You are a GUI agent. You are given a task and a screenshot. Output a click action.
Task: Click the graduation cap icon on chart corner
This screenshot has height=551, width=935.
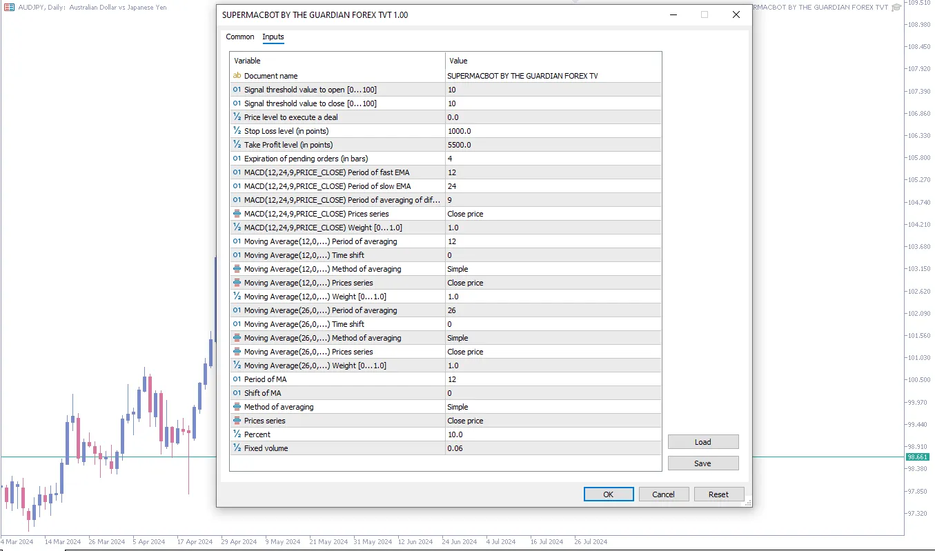[x=896, y=7]
